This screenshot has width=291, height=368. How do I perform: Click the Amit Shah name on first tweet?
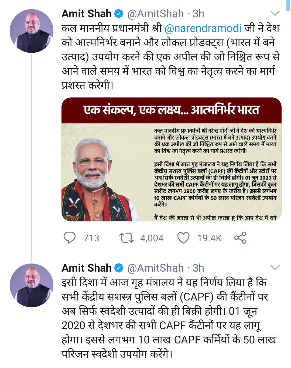(x=87, y=13)
